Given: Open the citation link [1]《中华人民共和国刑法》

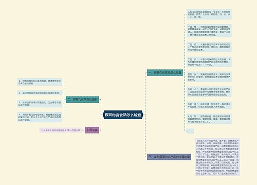Looking at the screenshot, I should point(60,130).
